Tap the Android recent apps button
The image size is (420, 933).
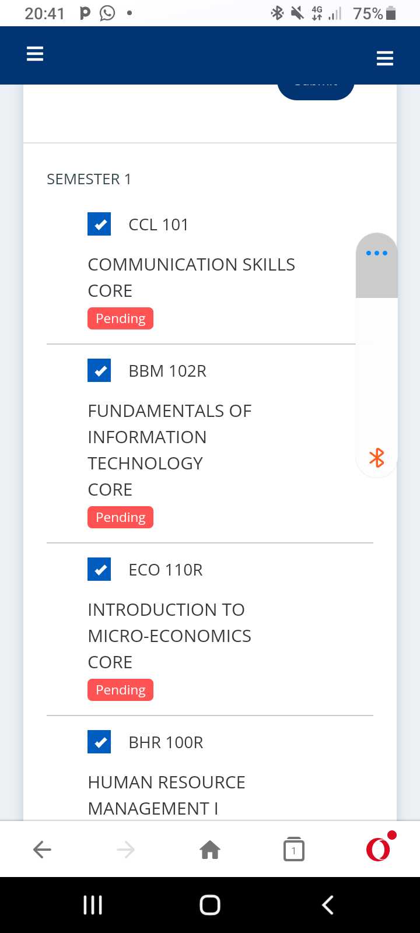click(93, 905)
